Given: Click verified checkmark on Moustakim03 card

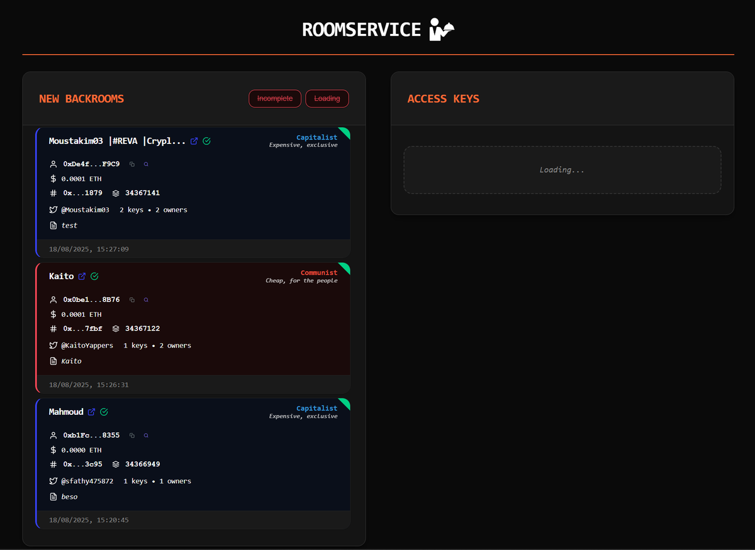Looking at the screenshot, I should [x=206, y=141].
